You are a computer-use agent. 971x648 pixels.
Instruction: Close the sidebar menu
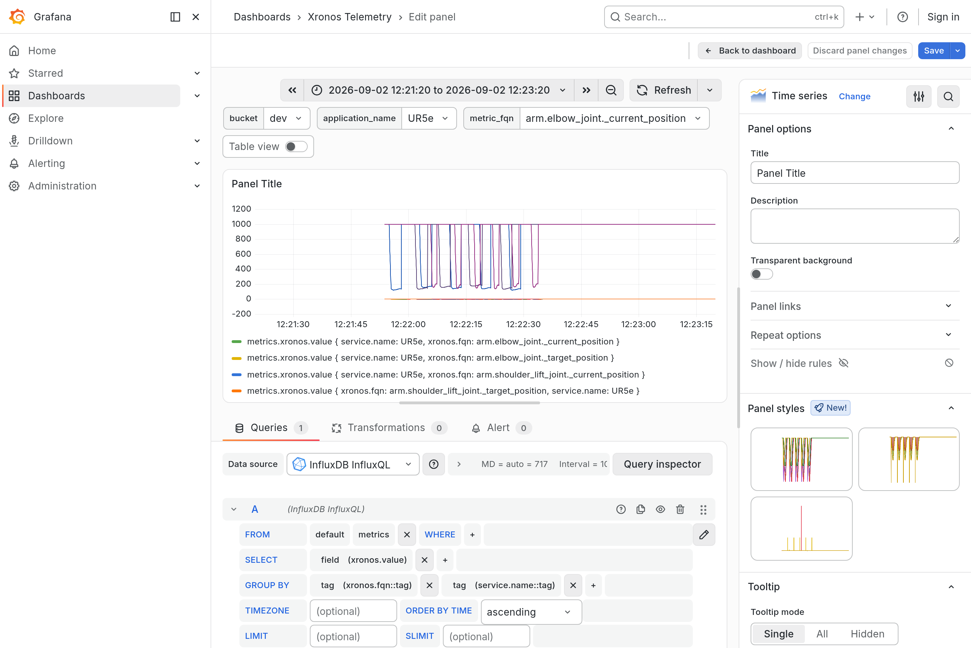pyautogui.click(x=196, y=17)
